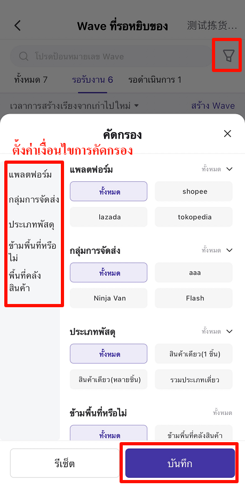Jump to ประเภทพัสดุ in the sidebar
245x488 pixels.
point(31,225)
